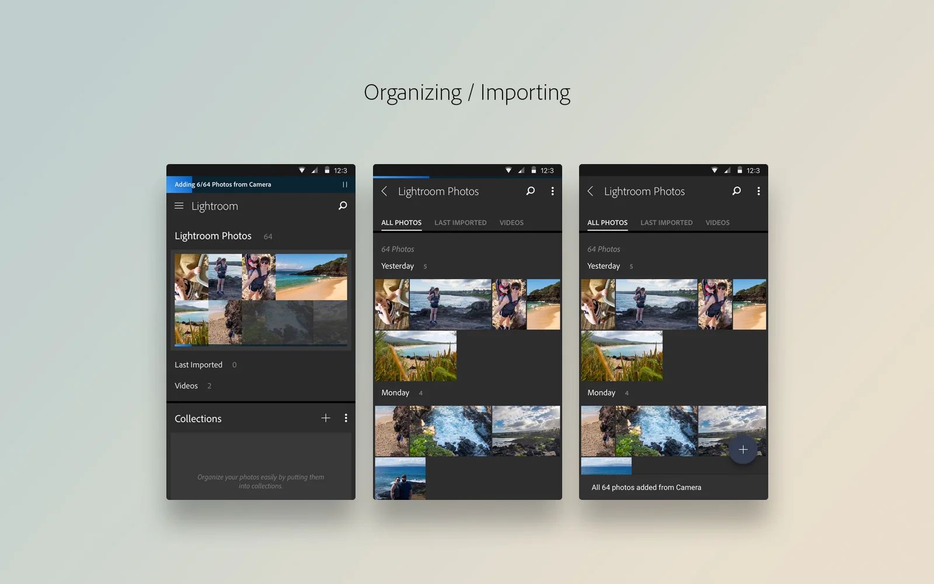Select the ALL PHOTOS tab in the right screen
Viewport: 934px width, 584px height.
click(608, 223)
